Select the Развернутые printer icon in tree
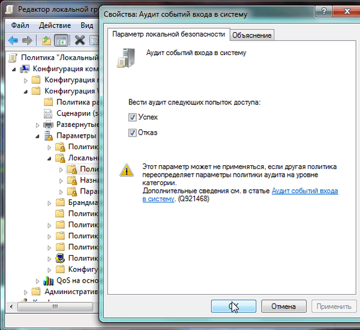 (x=49, y=125)
